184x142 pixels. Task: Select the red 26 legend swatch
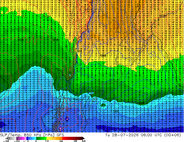point(63,138)
